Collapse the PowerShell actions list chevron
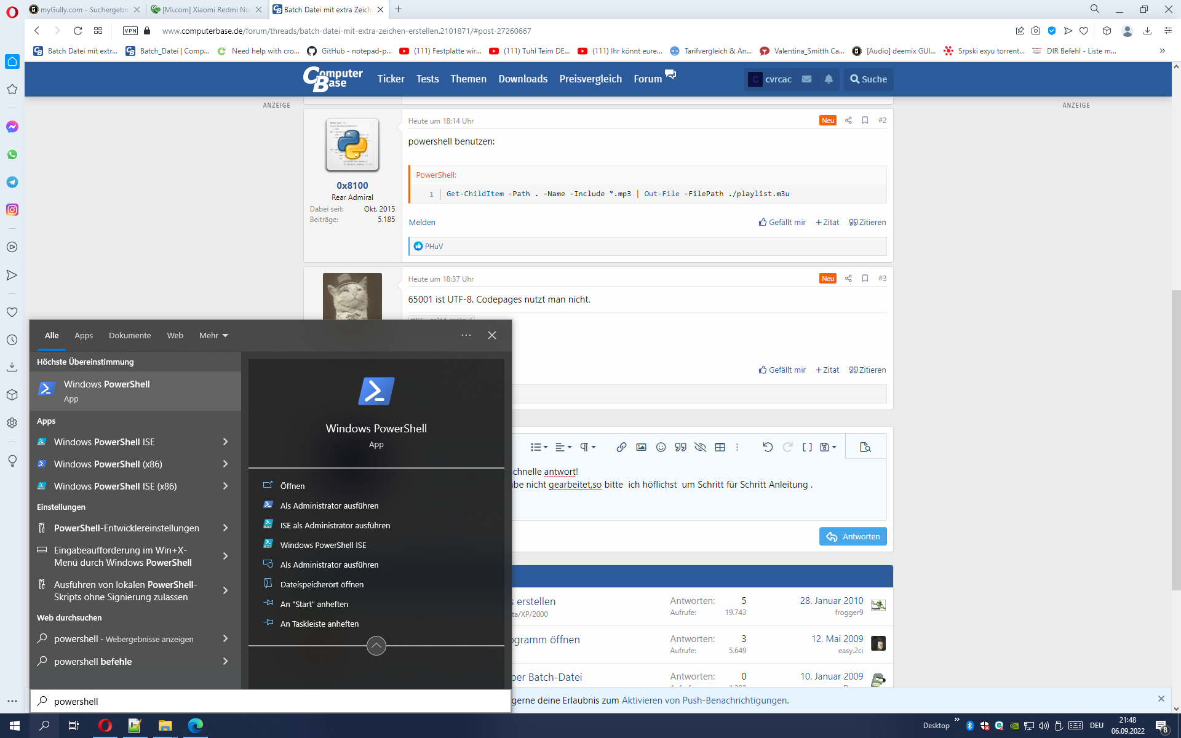The height and width of the screenshot is (738, 1181). (x=376, y=646)
